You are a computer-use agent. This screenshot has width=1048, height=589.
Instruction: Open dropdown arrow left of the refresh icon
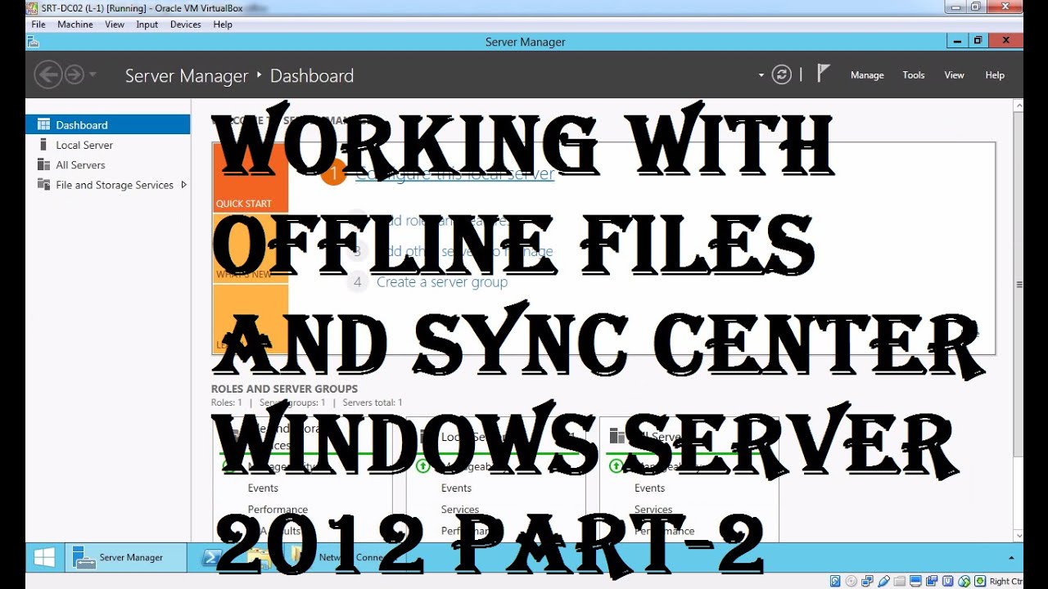(x=761, y=75)
